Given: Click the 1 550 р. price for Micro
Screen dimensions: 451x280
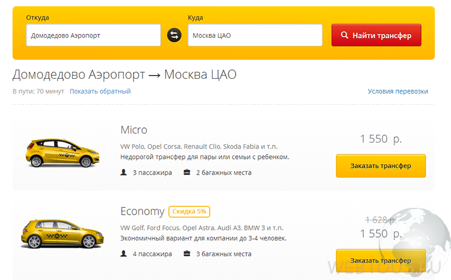Looking at the screenshot, I should pyautogui.click(x=381, y=139).
